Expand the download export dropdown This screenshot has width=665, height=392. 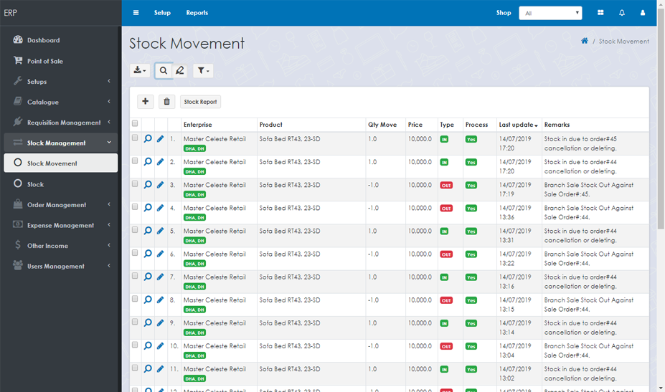click(x=140, y=70)
